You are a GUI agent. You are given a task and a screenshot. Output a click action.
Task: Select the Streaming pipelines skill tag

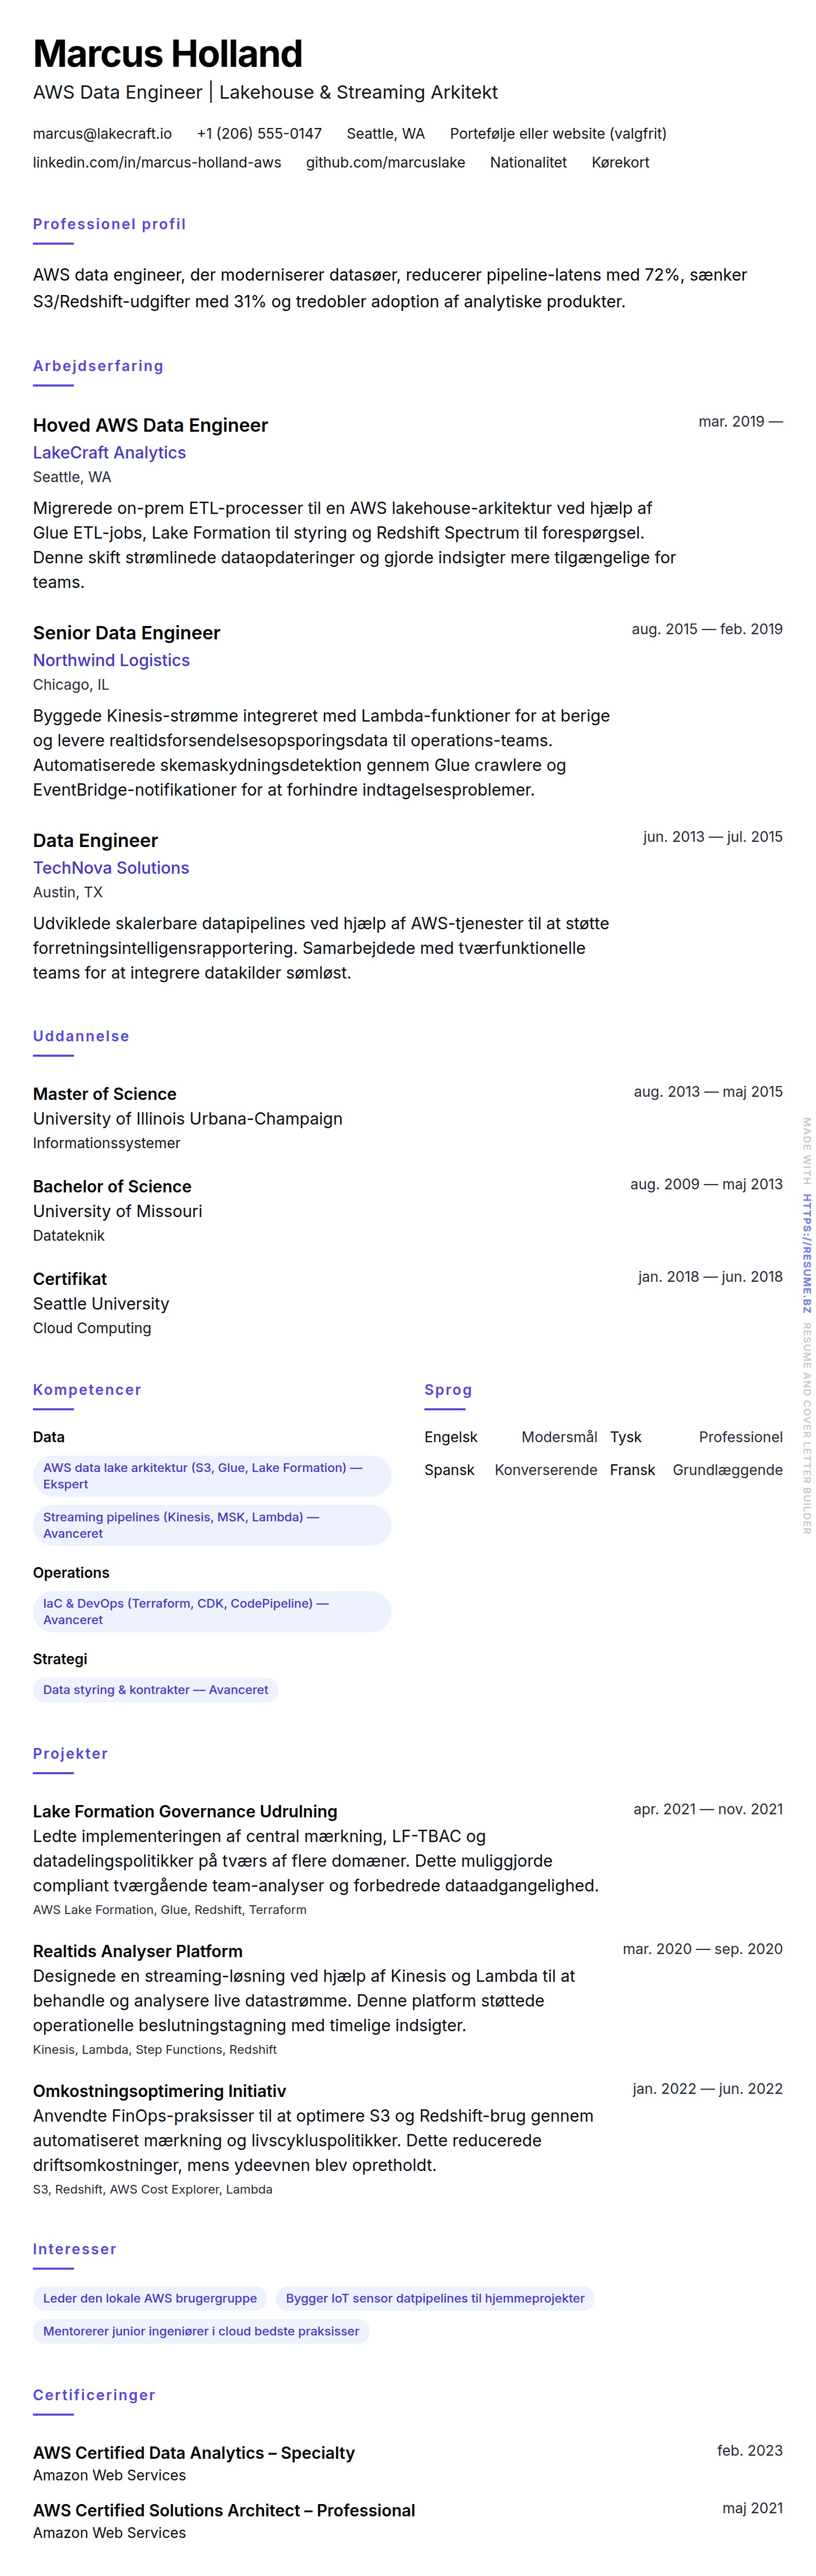point(211,1525)
